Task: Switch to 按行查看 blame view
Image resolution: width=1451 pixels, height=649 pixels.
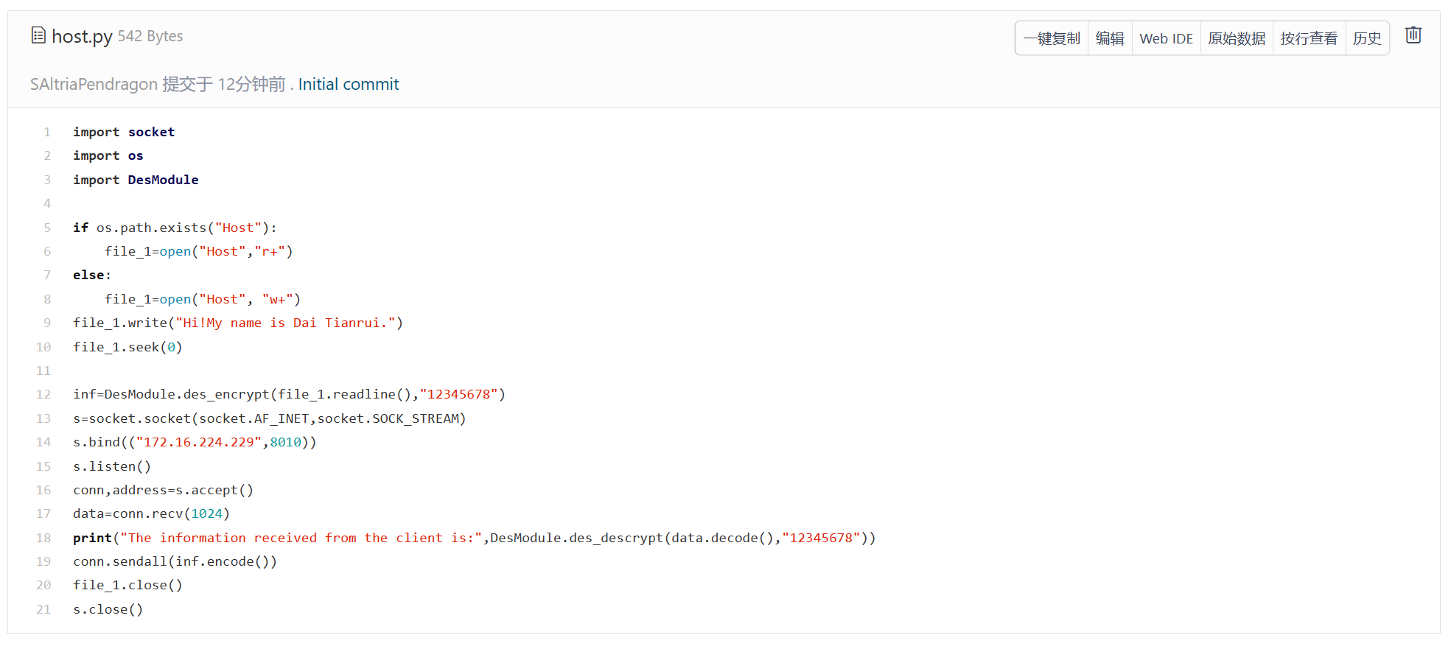Action: [x=1309, y=38]
